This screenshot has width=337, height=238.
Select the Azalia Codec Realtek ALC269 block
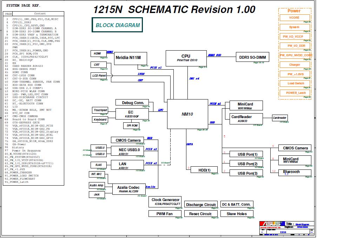(x=129, y=189)
